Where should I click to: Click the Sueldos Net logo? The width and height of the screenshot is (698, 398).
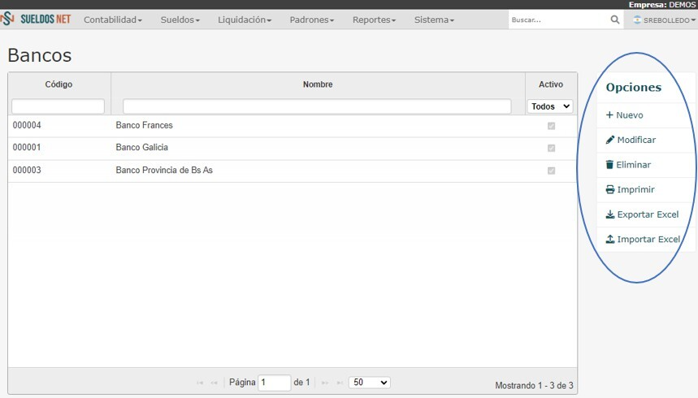click(36, 19)
